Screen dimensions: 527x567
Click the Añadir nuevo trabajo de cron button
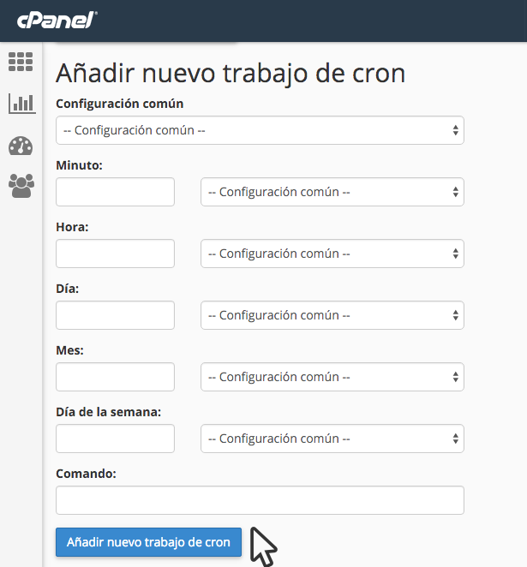click(148, 542)
